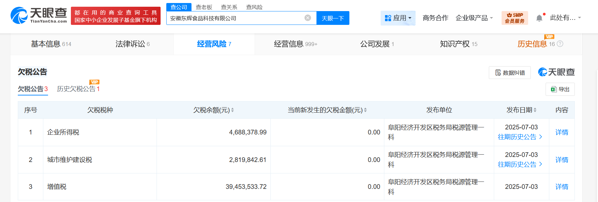Click help icon beside 历史信息
Viewport: 598px width, 202px height.
click(x=560, y=44)
